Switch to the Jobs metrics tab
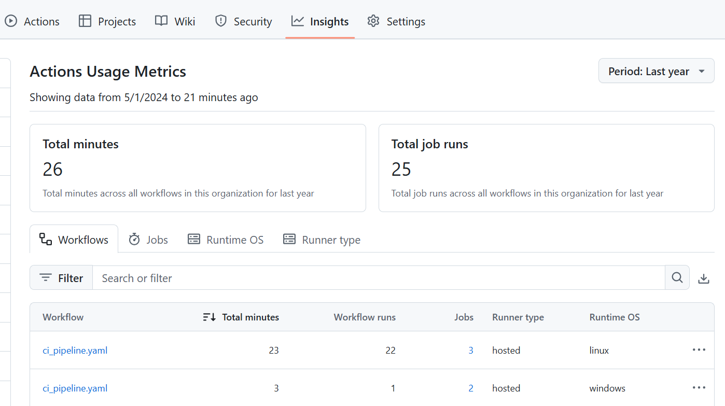Screen dimensions: 725x406 (148, 239)
